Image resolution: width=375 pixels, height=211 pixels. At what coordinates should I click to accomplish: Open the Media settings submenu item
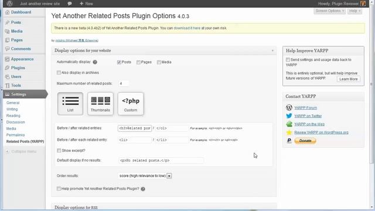(11, 129)
